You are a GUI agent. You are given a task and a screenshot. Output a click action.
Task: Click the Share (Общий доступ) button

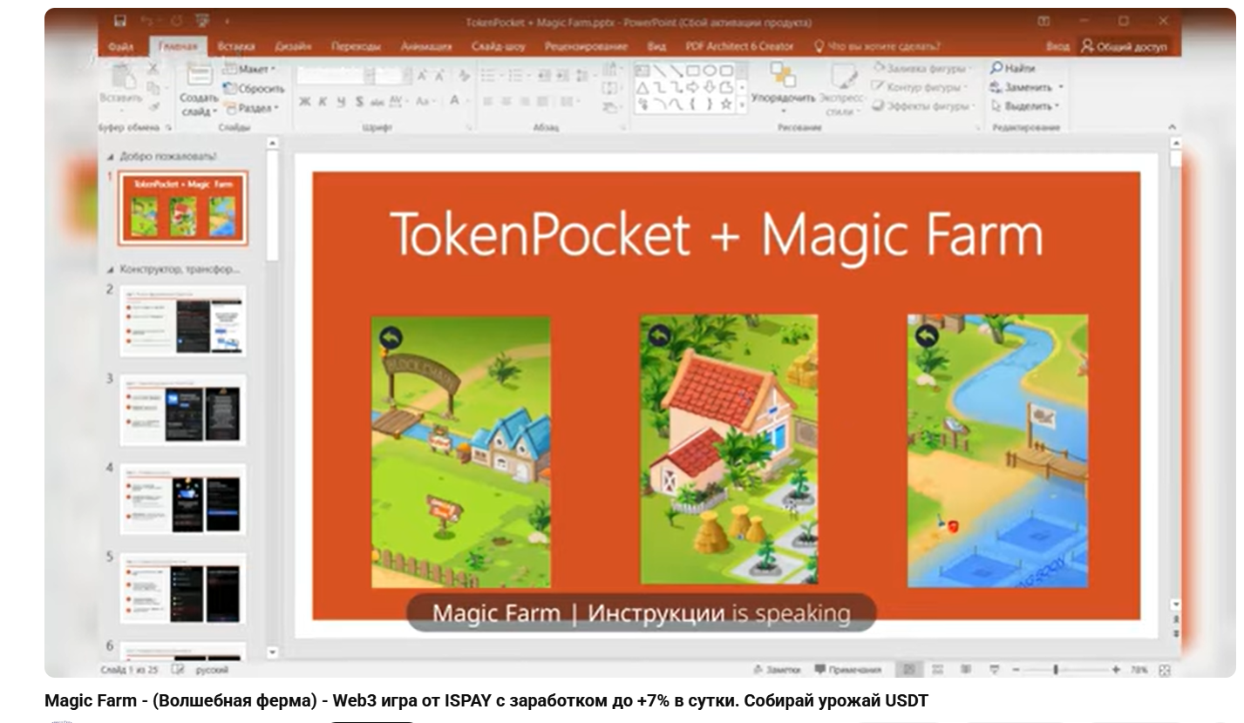pos(1123,47)
